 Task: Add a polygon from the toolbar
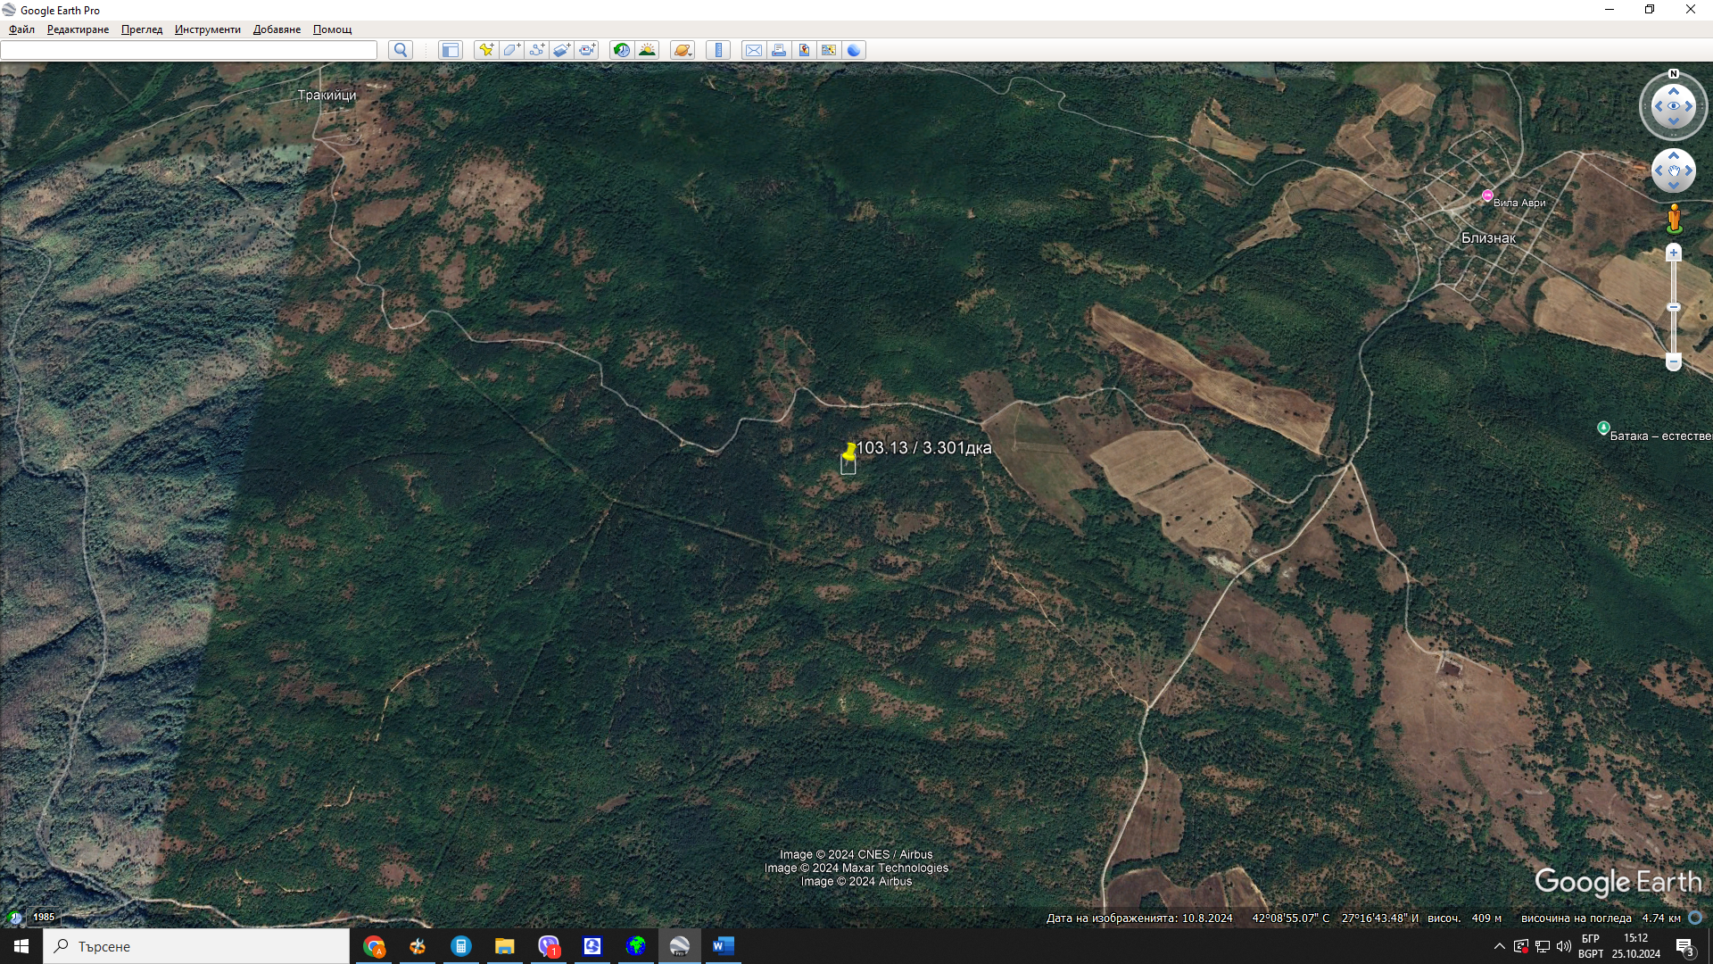(x=511, y=50)
